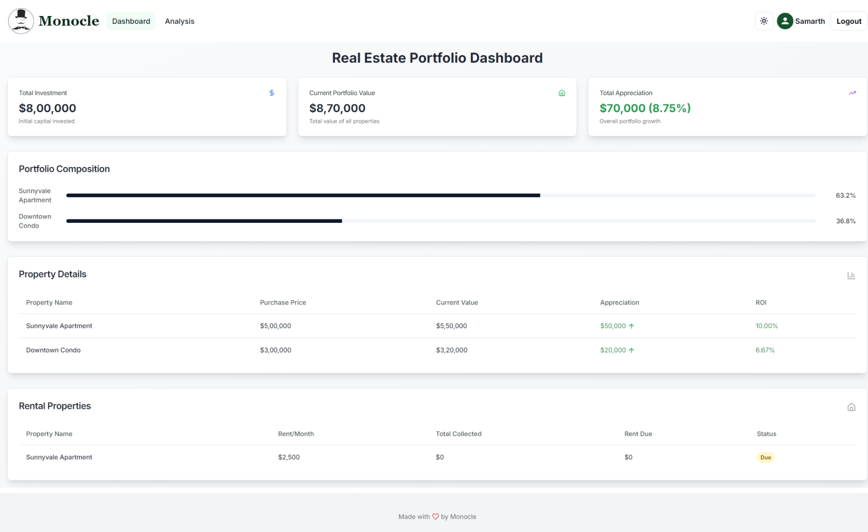This screenshot has width=868, height=532.
Task: Click the $3,00,000 purchase price cell
Action: tap(276, 350)
